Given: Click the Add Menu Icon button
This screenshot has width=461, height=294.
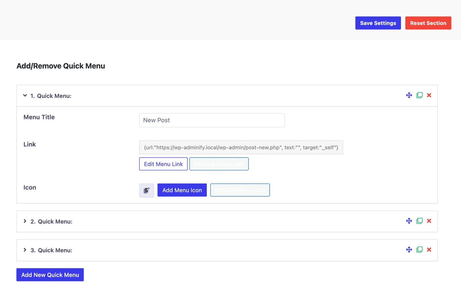Looking at the screenshot, I should click(182, 190).
